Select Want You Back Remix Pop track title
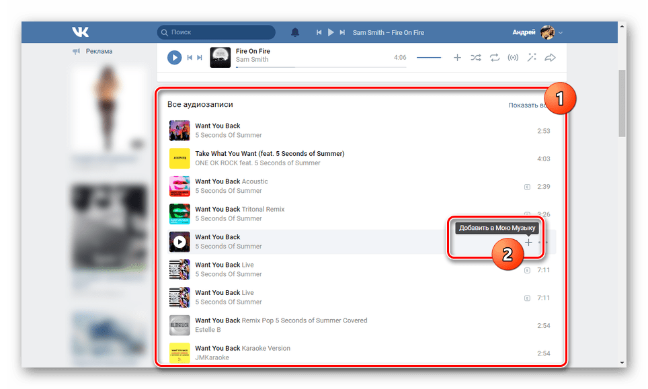This screenshot has height=389, width=648. click(x=281, y=320)
